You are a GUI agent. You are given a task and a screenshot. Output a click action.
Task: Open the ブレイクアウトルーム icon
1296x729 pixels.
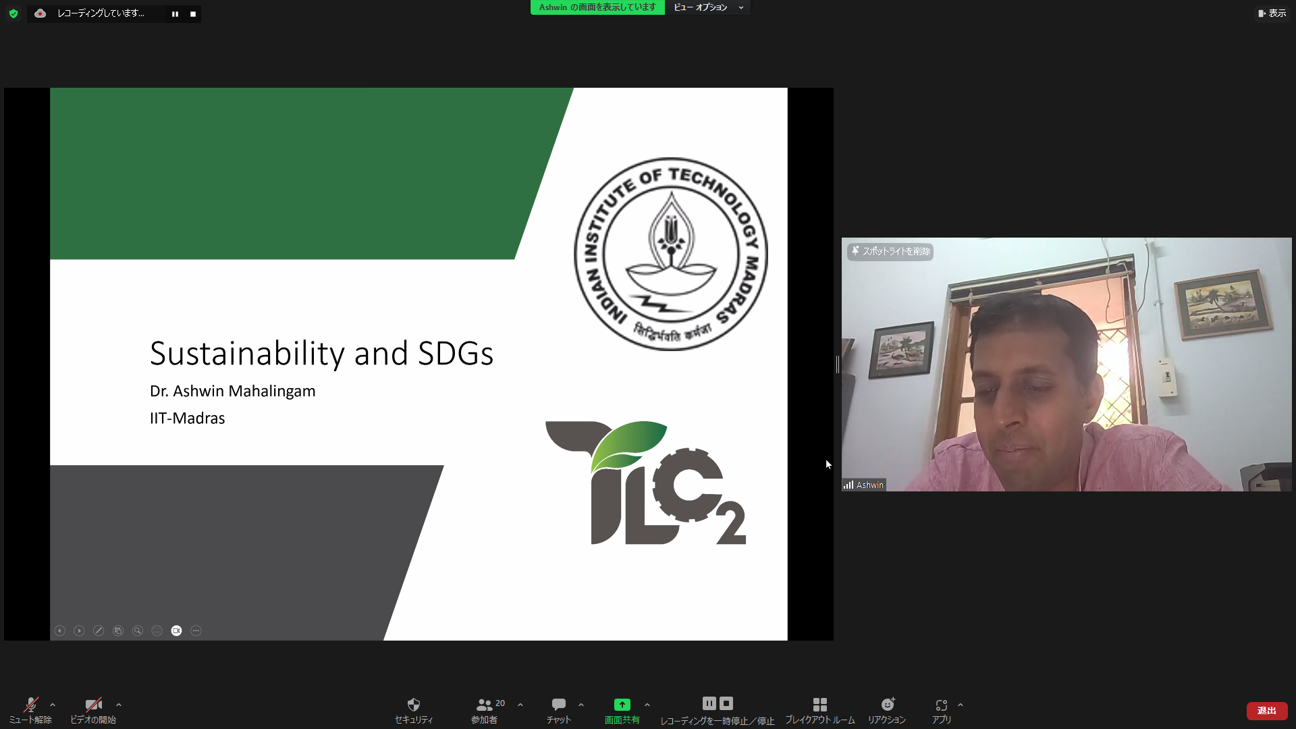tap(819, 704)
